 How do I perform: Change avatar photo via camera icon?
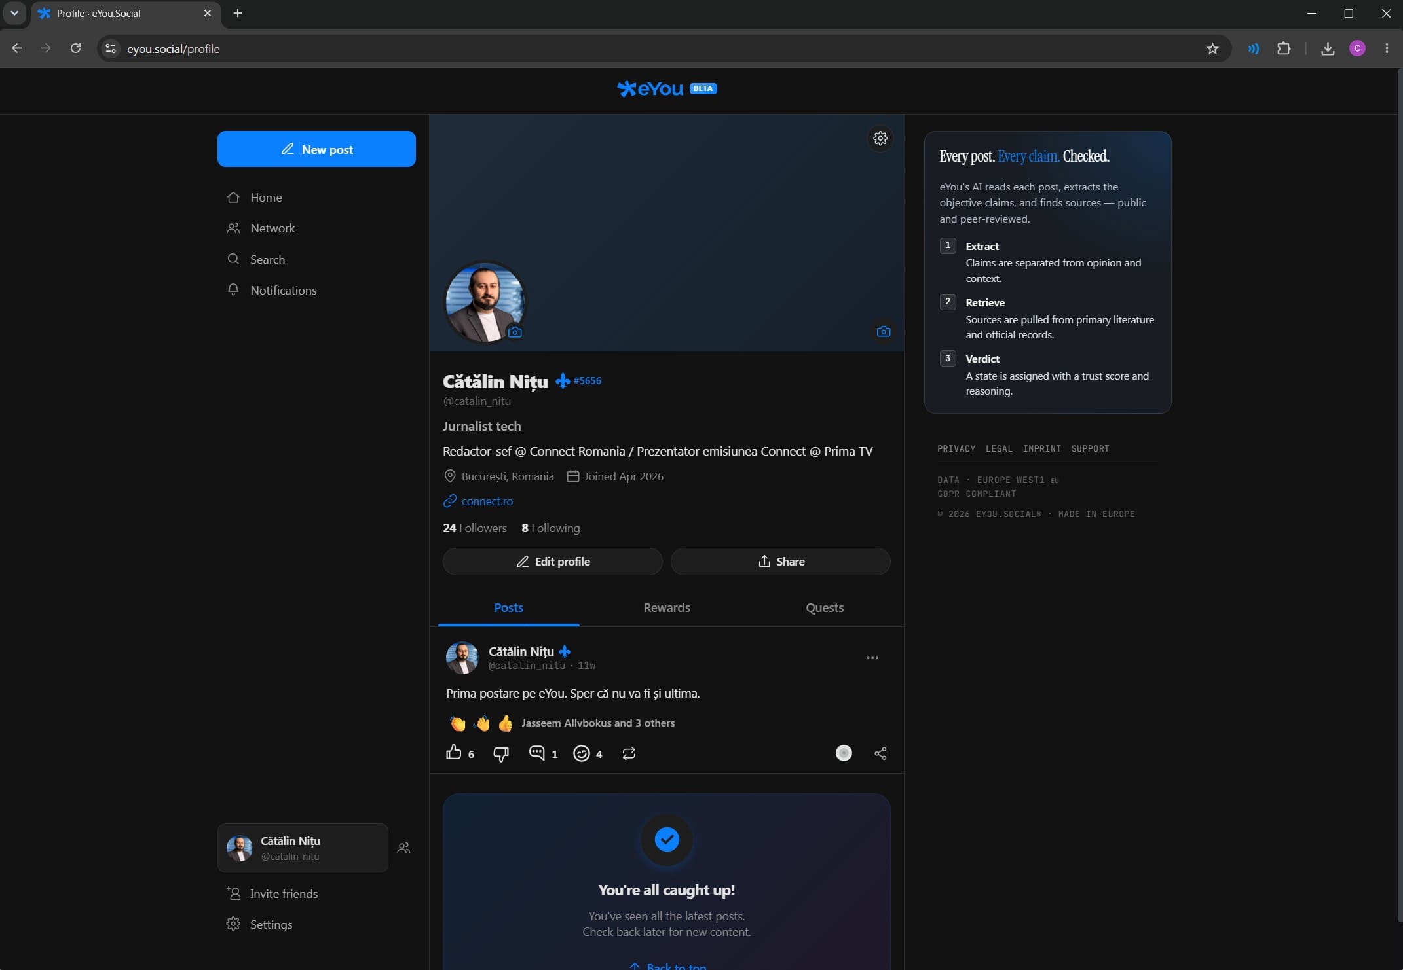515,332
